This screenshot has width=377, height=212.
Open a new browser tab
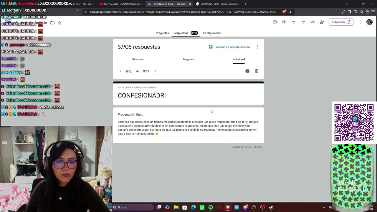point(245,4)
